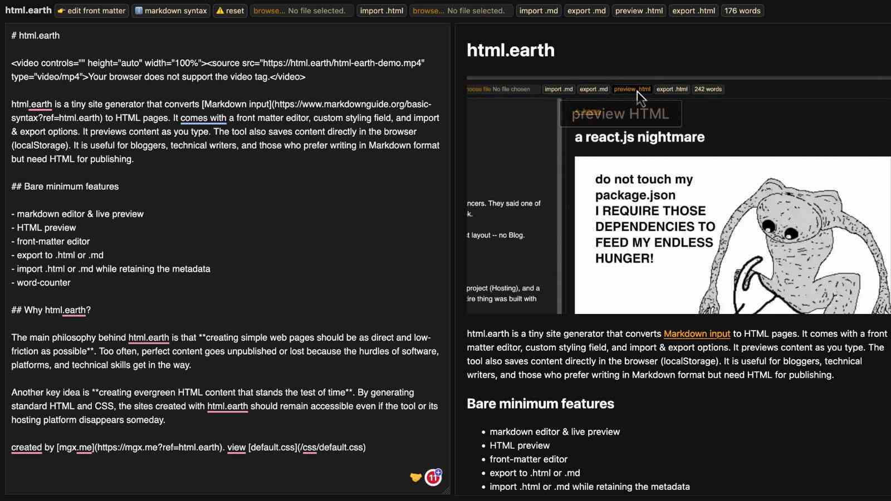Click the '## Bare minimum features' line in editor
The width and height of the screenshot is (891, 501).
(65, 186)
